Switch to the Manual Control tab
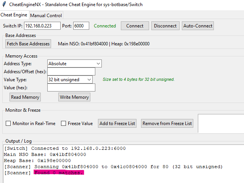 click(46, 16)
